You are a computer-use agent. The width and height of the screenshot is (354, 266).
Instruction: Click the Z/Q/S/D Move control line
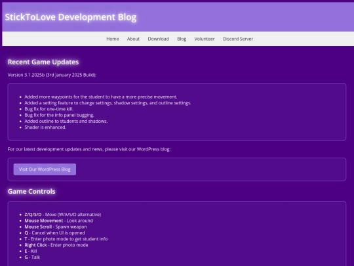(63, 214)
